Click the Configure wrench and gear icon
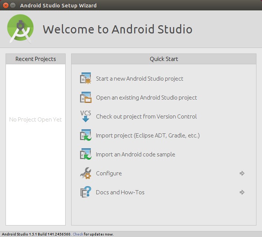The image size is (262, 237). 86,173
